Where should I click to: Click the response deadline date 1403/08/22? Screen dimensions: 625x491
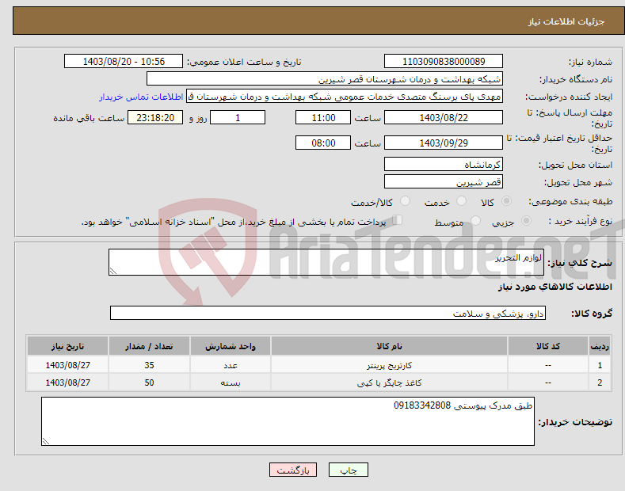444,117
